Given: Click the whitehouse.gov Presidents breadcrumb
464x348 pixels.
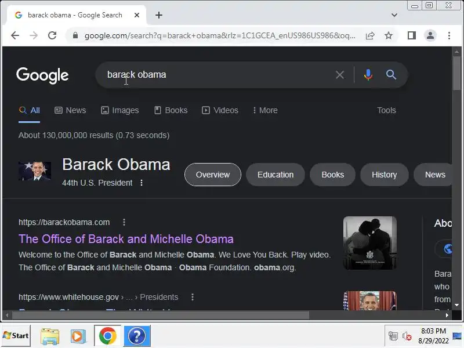Looking at the screenshot, I should (x=159, y=297).
